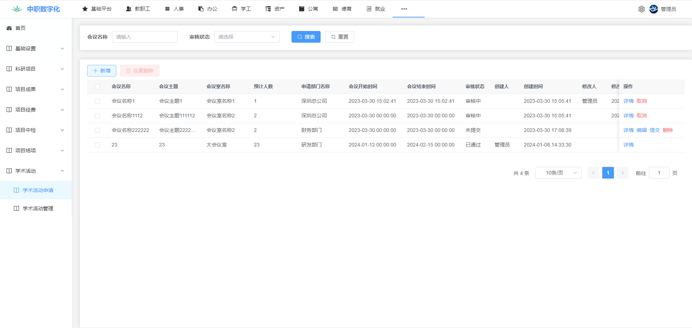Click the 基础平台 star icon
Image resolution: width=692 pixels, height=328 pixels.
85,9
